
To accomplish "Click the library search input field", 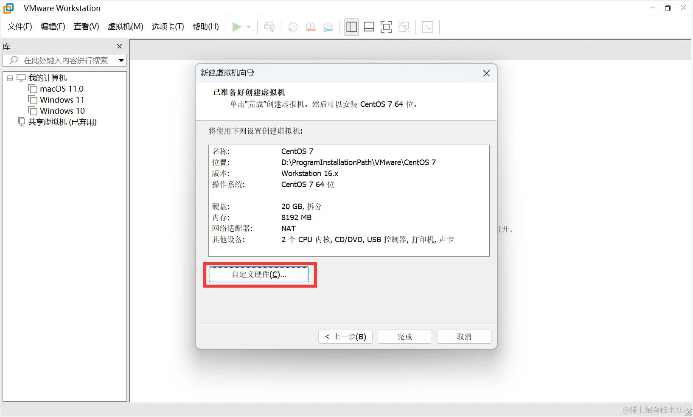I will pos(65,60).
